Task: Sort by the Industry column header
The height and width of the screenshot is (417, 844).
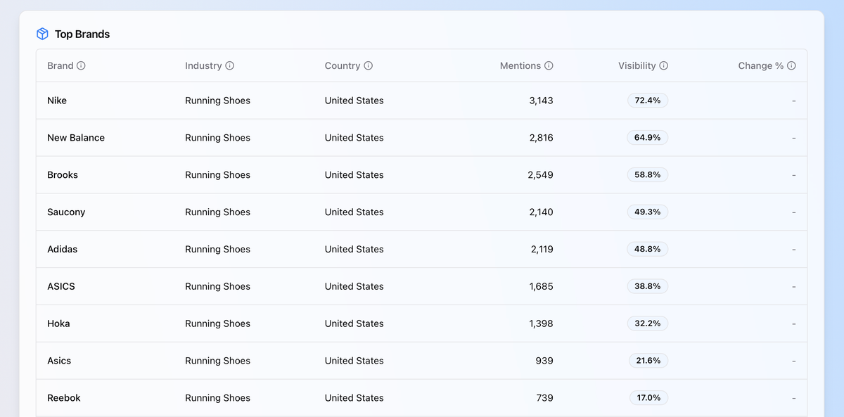Action: tap(203, 65)
